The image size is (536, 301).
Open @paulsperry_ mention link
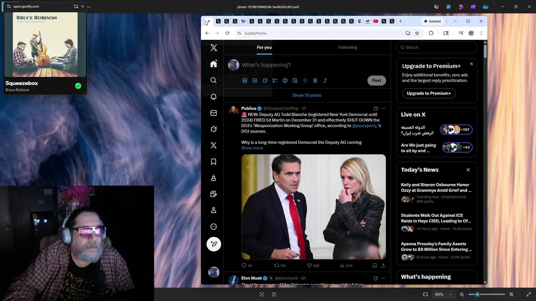click(x=365, y=125)
